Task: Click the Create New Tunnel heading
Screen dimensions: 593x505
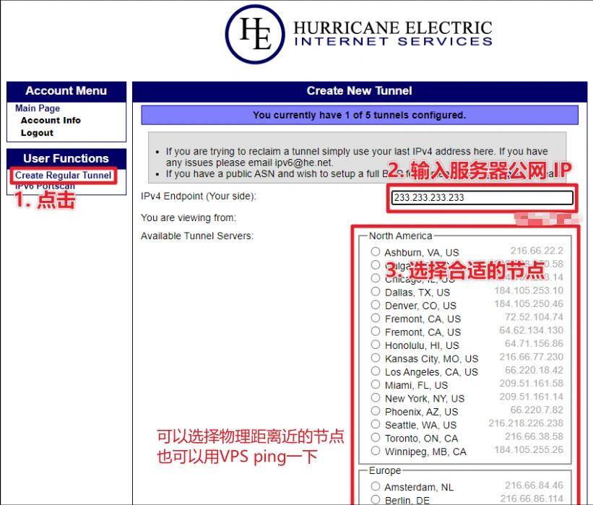Action: pyautogui.click(x=359, y=91)
